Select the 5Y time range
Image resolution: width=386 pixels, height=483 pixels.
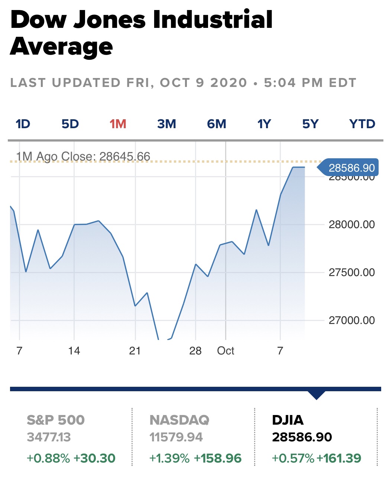[311, 124]
